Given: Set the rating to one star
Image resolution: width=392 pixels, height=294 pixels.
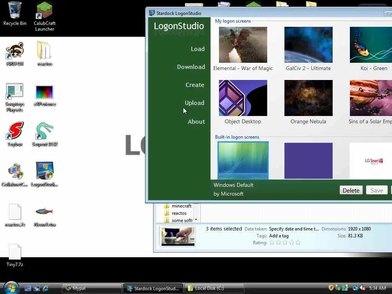Looking at the screenshot, I should tap(272, 242).
